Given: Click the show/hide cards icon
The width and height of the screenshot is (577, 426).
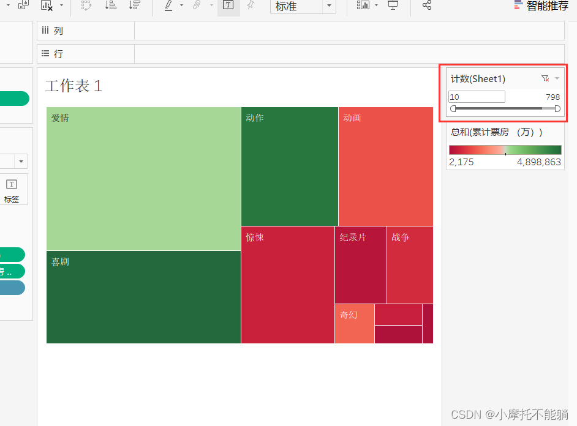Looking at the screenshot, I should [x=363, y=5].
